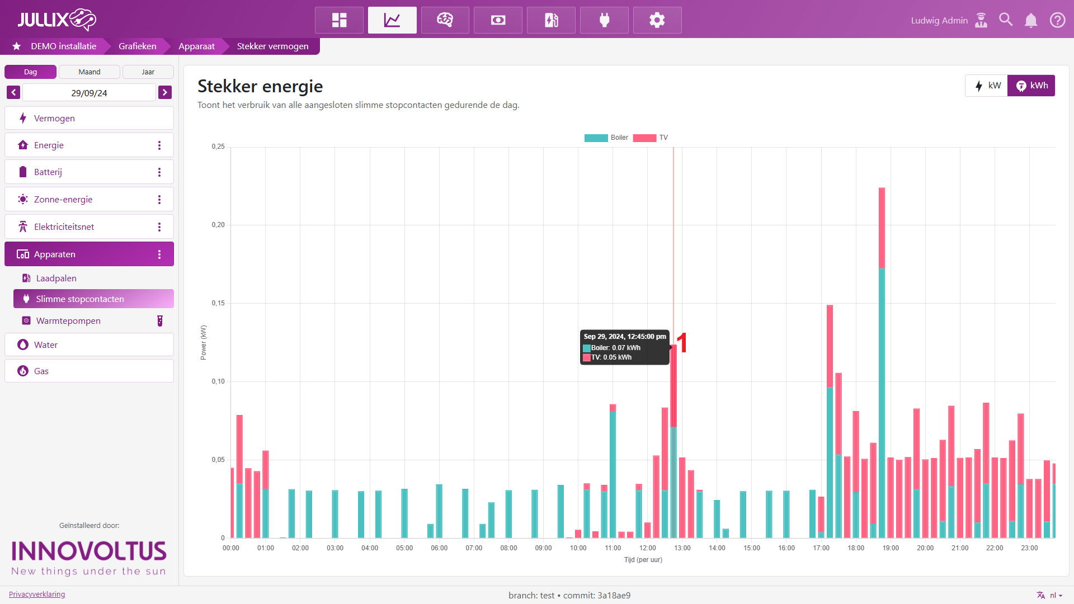Click the brain AI icon in top bar
1074x604 pixels.
pyautogui.click(x=445, y=20)
